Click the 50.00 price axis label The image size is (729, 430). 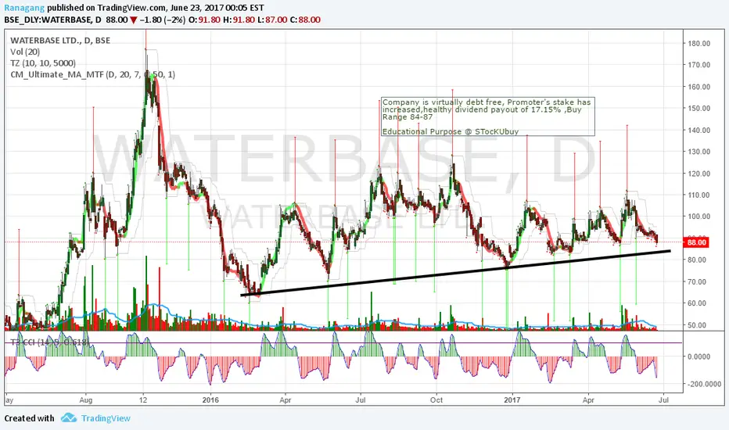point(698,325)
